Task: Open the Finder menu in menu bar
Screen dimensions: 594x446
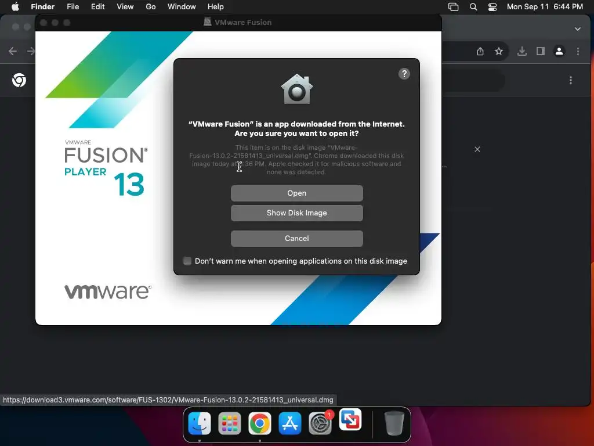Action: (x=42, y=7)
